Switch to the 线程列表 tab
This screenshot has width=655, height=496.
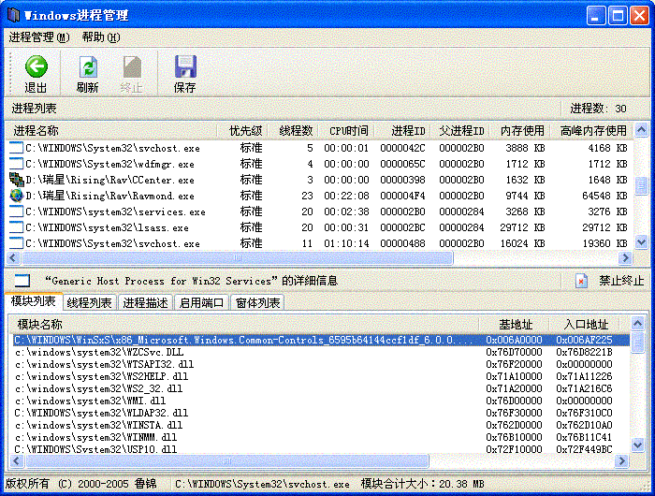pos(90,302)
